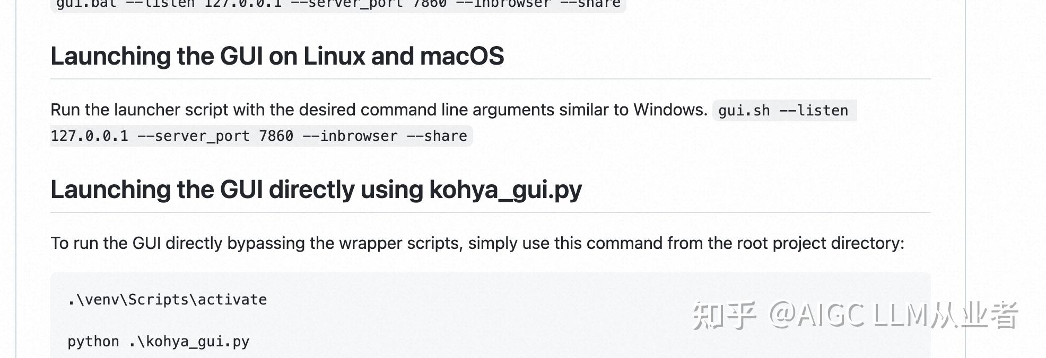Click '127.0.0.1' in the second inline code line
1046x358 pixels.
tap(90, 136)
